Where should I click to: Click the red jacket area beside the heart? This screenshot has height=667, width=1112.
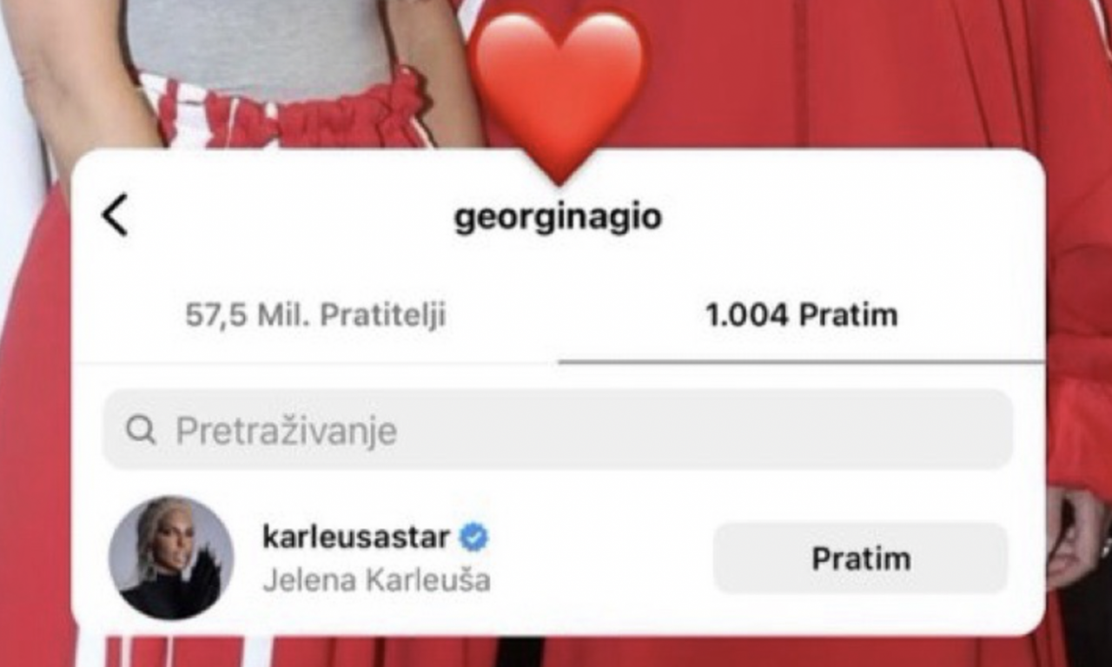point(825,78)
